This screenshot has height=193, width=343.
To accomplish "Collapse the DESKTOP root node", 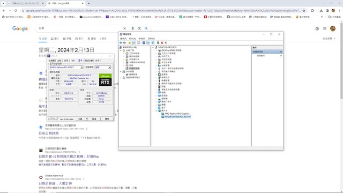I will [153, 47].
